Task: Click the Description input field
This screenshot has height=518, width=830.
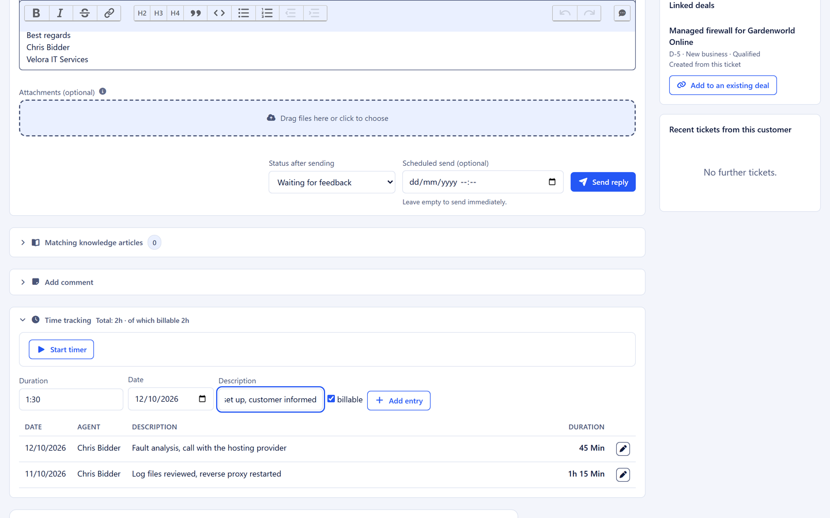Action: pos(270,399)
